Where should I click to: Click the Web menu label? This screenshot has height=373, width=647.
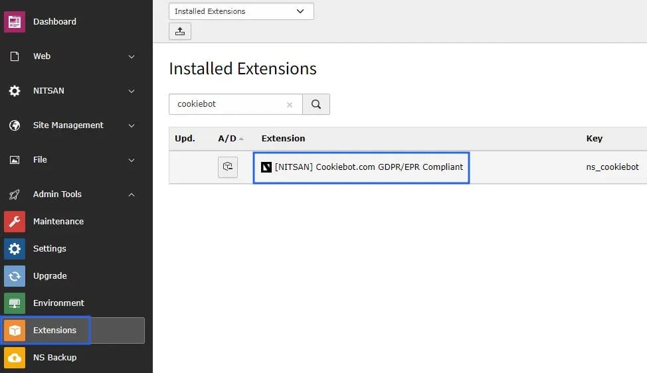(42, 56)
